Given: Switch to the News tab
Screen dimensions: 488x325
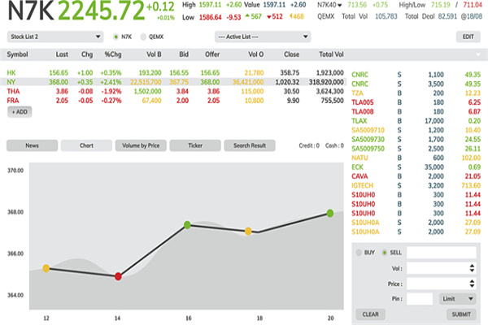Looking at the screenshot, I should point(32,145).
